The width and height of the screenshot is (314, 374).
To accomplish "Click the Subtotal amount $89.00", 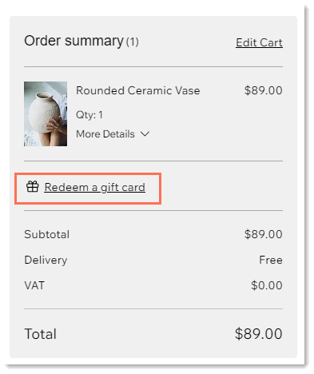I will point(264,234).
